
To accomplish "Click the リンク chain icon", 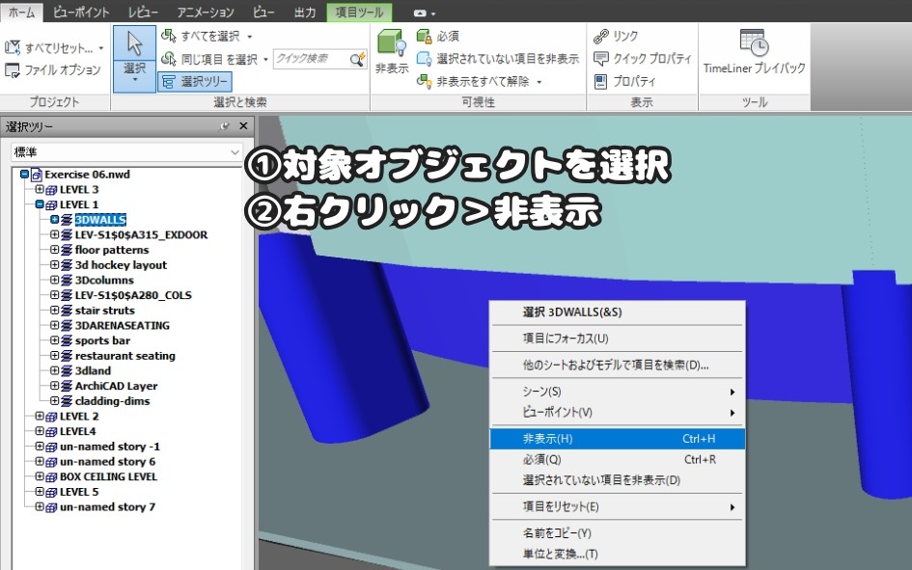I will click(599, 36).
